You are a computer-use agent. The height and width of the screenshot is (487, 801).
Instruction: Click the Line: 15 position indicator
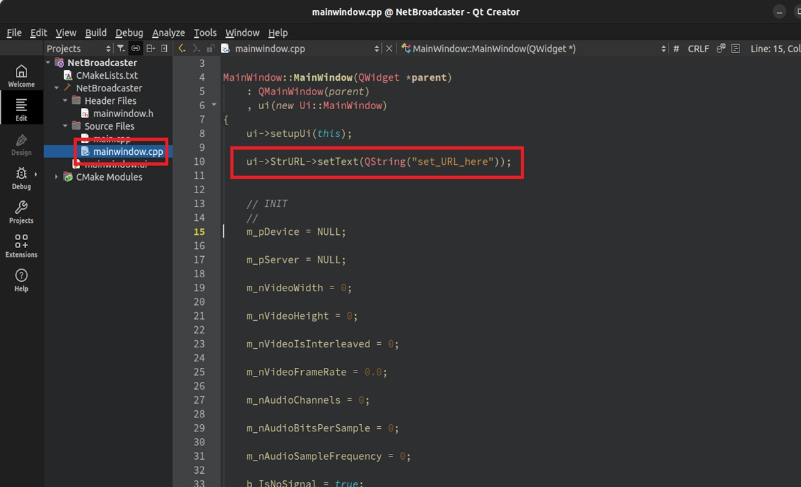775,48
